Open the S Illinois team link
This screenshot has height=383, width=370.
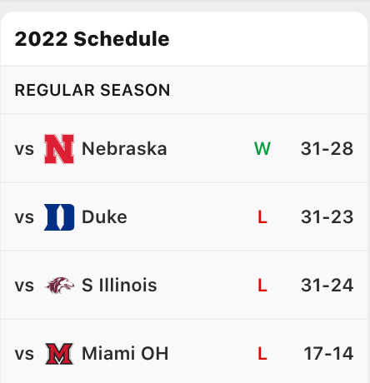click(x=119, y=286)
